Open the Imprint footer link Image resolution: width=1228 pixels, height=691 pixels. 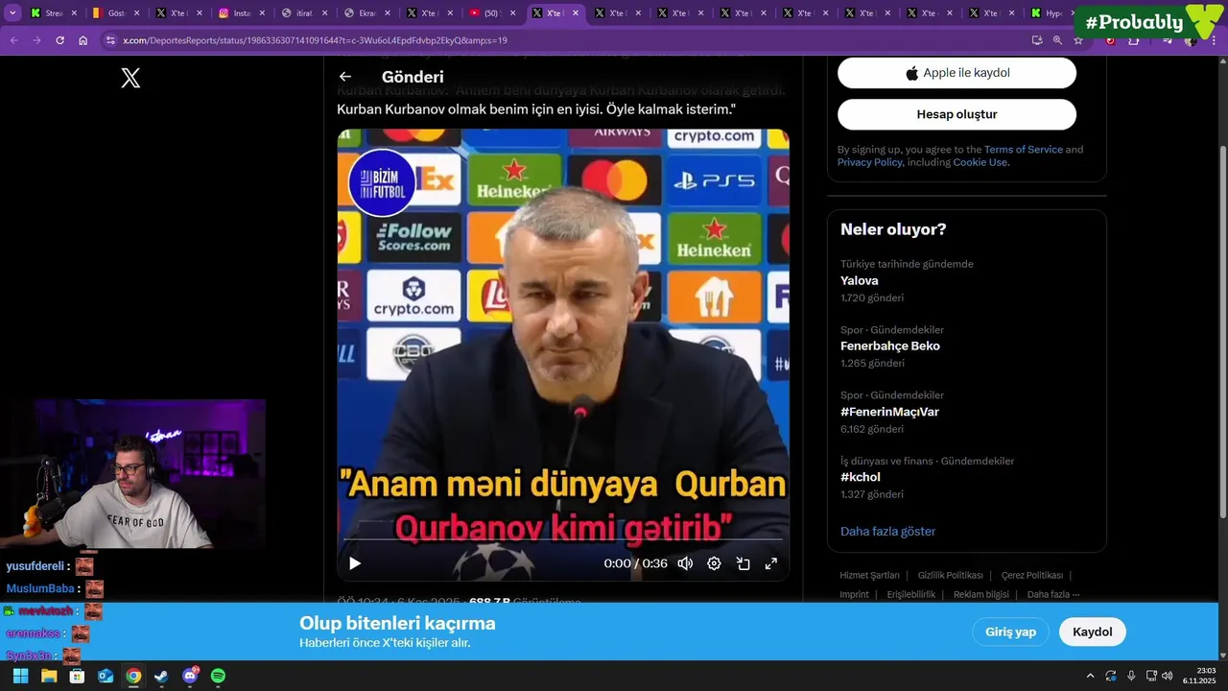pyautogui.click(x=854, y=595)
